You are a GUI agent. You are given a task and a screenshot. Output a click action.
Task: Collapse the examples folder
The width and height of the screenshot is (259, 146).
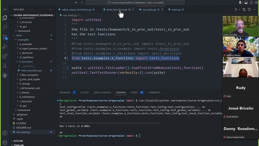coord(32,40)
